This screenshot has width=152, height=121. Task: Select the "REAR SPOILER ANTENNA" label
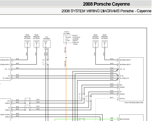[95, 37]
